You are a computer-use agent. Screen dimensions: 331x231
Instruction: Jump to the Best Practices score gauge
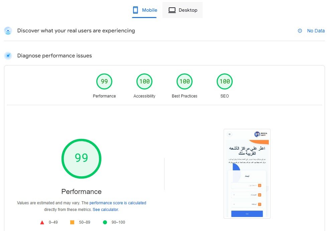pos(185,82)
